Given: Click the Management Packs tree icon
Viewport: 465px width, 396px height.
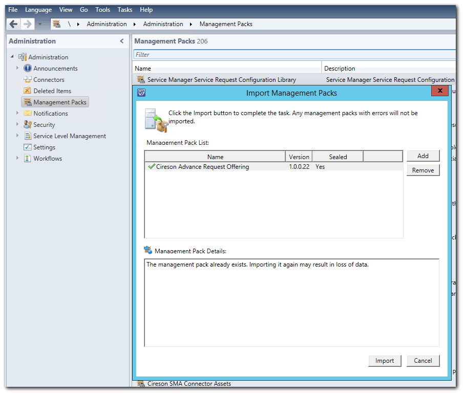Looking at the screenshot, I should point(28,102).
